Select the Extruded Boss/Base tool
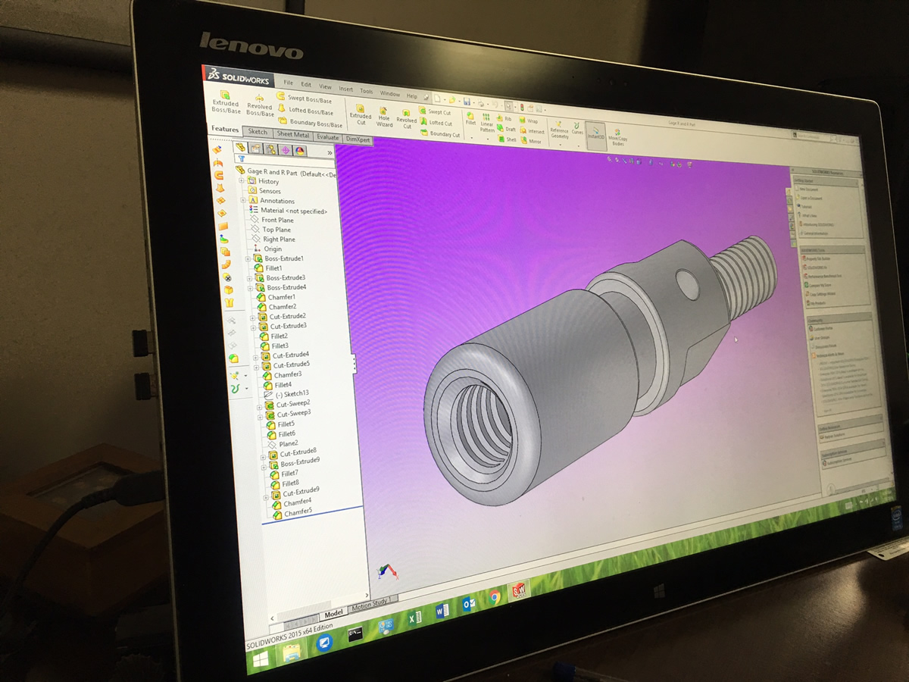This screenshot has height=682, width=909. pyautogui.click(x=225, y=102)
